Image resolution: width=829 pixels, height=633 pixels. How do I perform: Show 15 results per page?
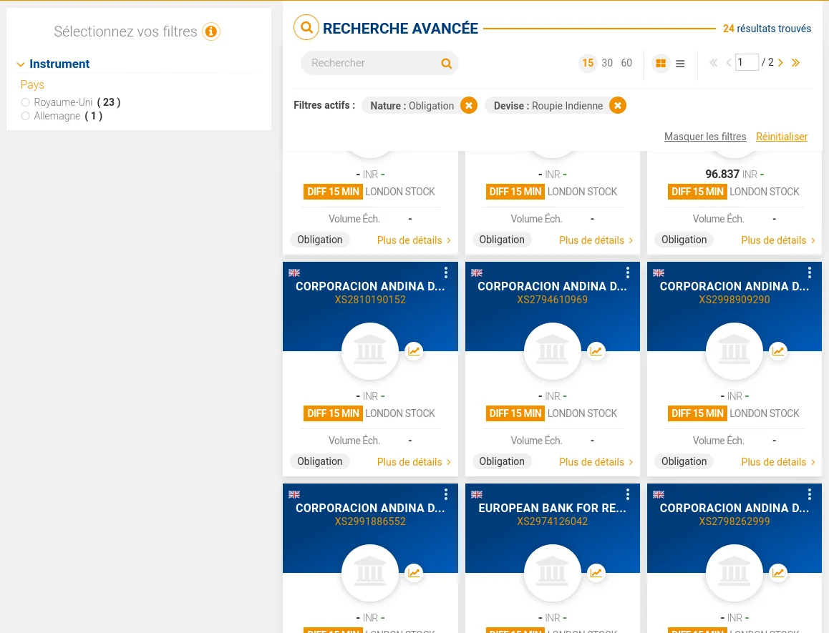tap(588, 63)
